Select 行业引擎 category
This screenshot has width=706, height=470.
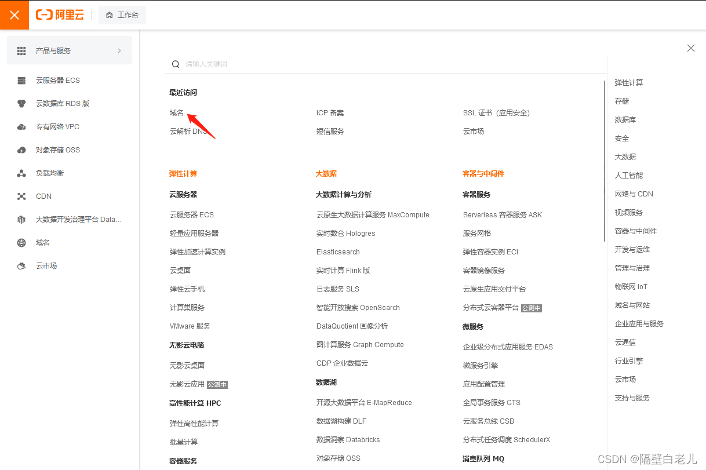628,361
